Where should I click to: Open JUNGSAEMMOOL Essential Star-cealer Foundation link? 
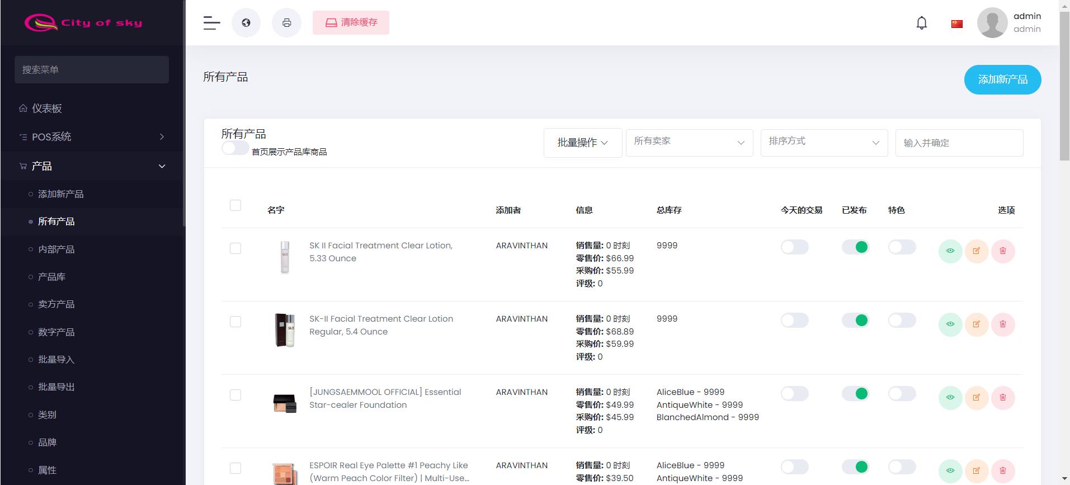385,398
